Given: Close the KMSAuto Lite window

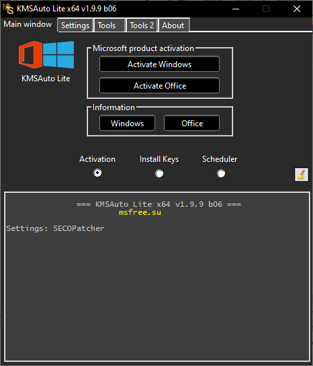Looking at the screenshot, I should [x=297, y=9].
